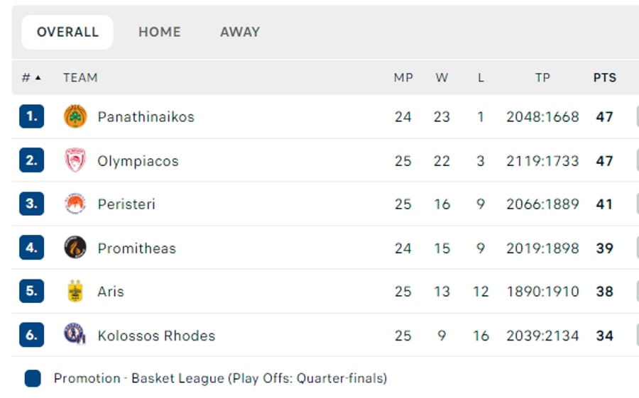639x398 pixels.
Task: Open the Panathinaikos team name link
Action: coord(146,116)
